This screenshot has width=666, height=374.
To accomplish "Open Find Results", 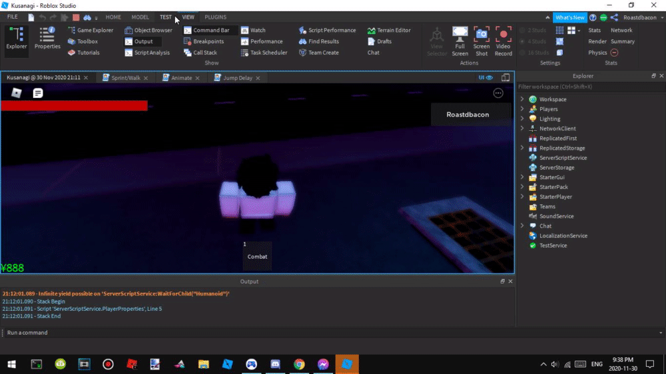I will point(318,41).
